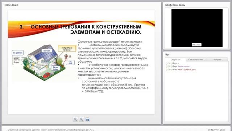Image resolution: width=232 pixels, height=131 pixels.
Task: Zoom in on the presentation slide
Action: coord(75,119)
